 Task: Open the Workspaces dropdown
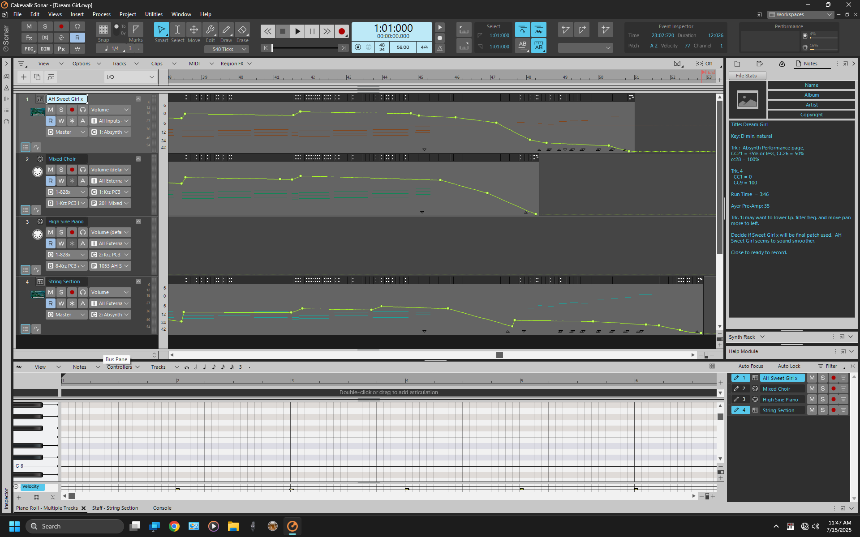[800, 14]
